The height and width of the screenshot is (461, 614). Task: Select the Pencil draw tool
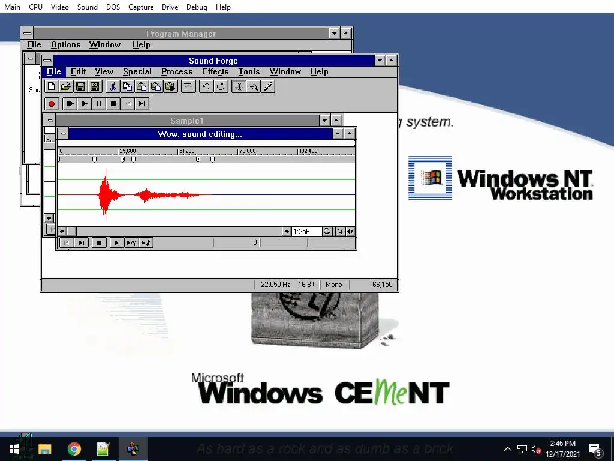tap(268, 86)
